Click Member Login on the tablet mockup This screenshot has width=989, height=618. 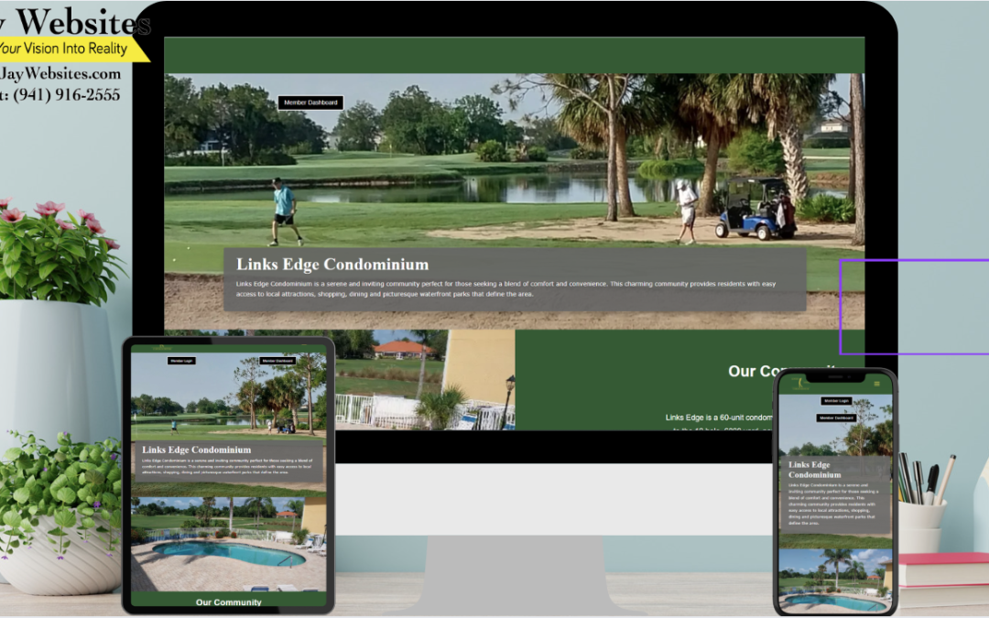(x=181, y=361)
